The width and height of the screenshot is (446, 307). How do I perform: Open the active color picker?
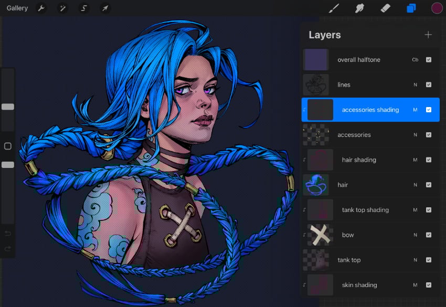pos(437,8)
